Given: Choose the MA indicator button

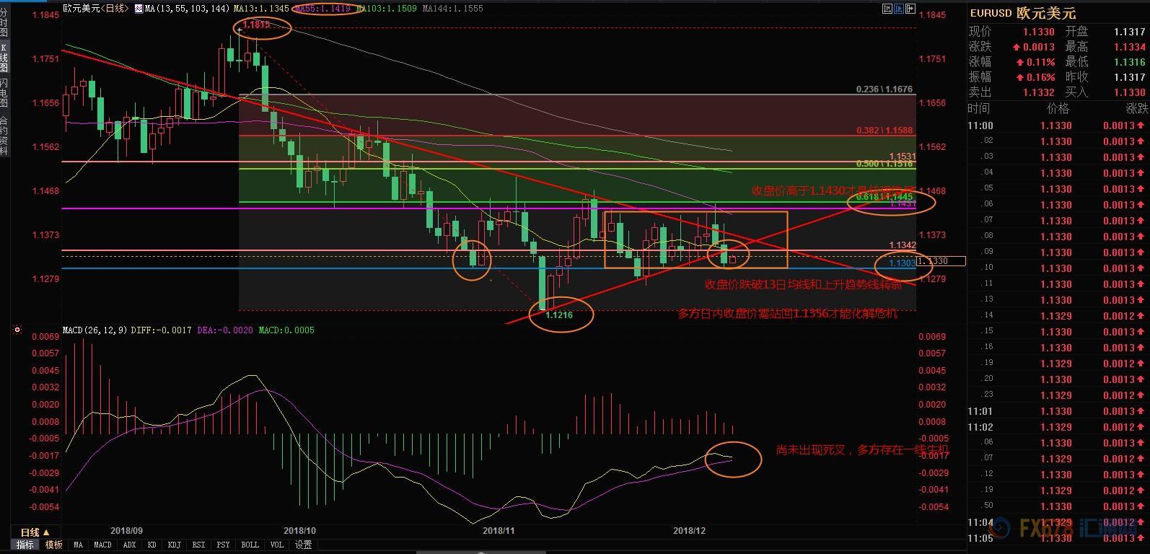Looking at the screenshot, I should click(x=78, y=545).
